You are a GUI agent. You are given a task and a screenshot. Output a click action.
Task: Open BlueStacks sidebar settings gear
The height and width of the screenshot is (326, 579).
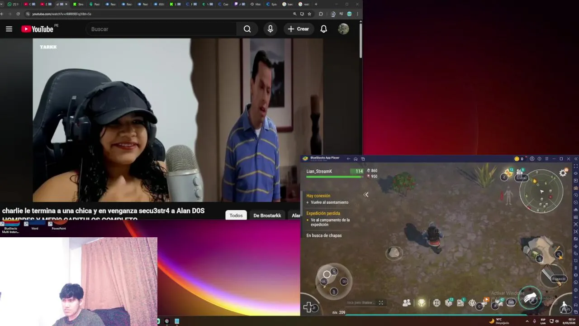tap(576, 290)
